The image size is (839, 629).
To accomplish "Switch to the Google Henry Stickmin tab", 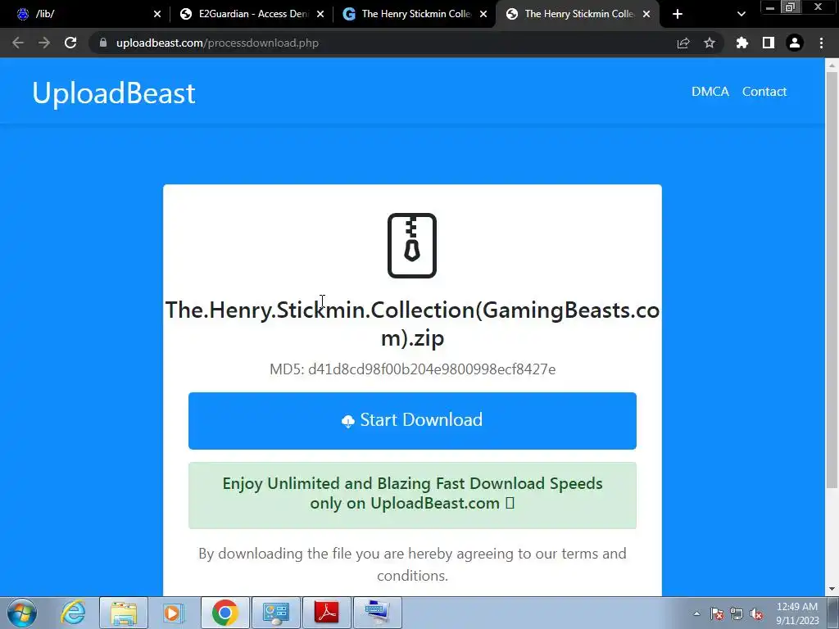I will [415, 14].
